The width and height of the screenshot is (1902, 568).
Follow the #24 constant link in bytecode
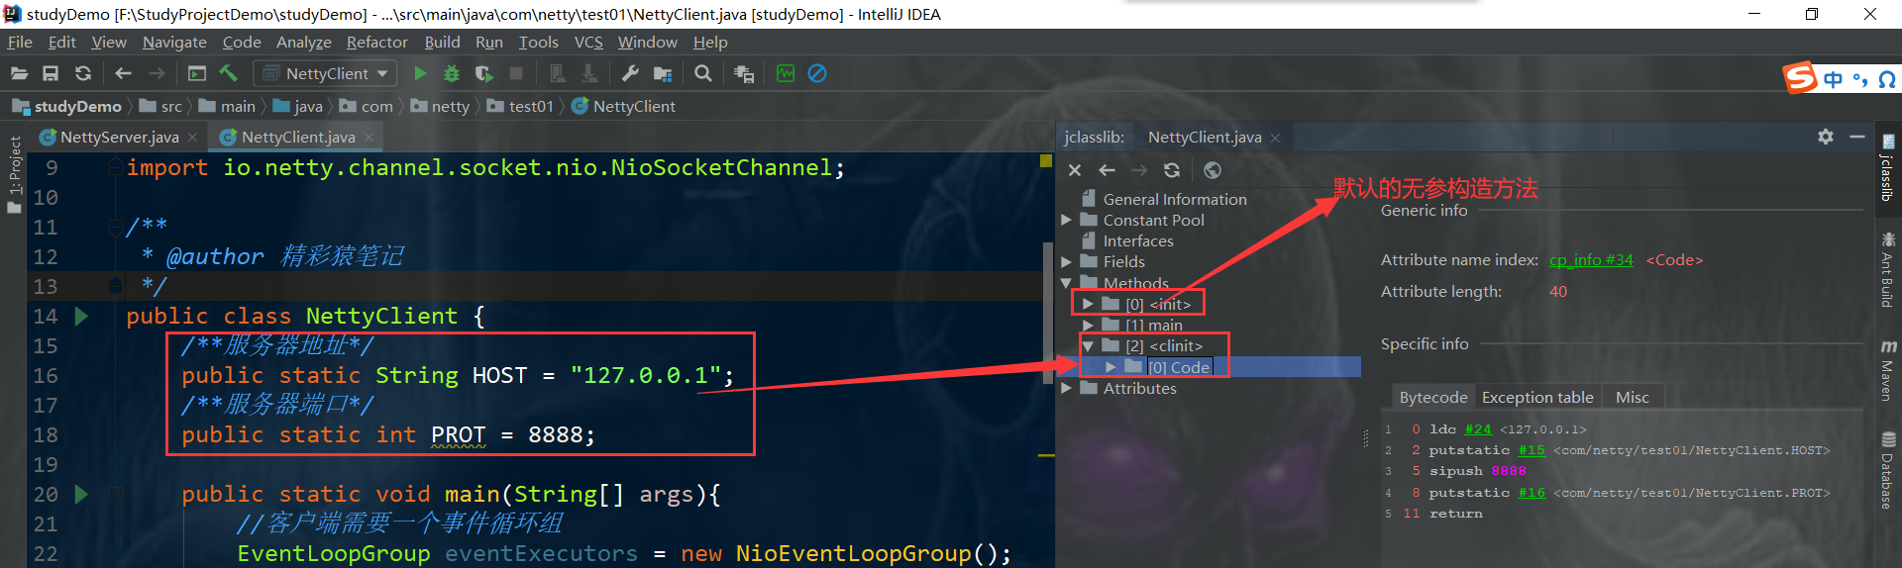point(1478,429)
